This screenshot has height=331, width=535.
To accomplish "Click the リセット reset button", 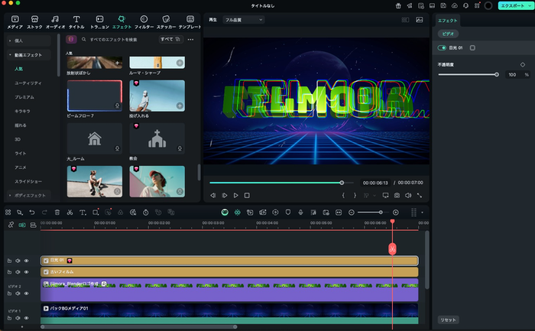I will (449, 319).
